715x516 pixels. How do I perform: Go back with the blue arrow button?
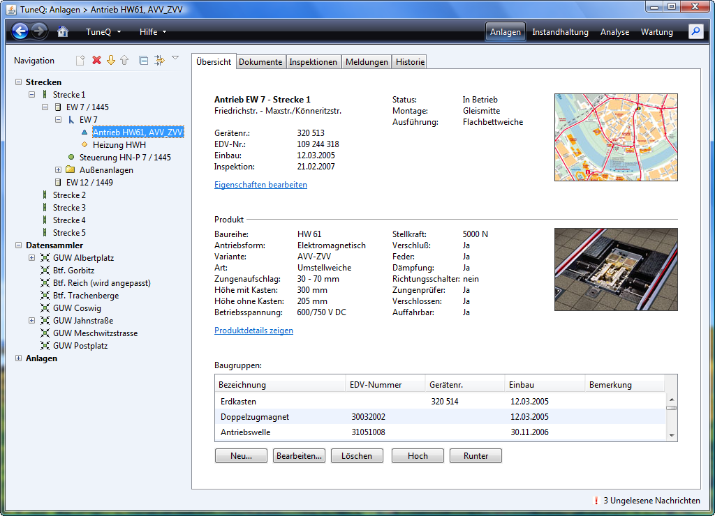pyautogui.click(x=20, y=31)
